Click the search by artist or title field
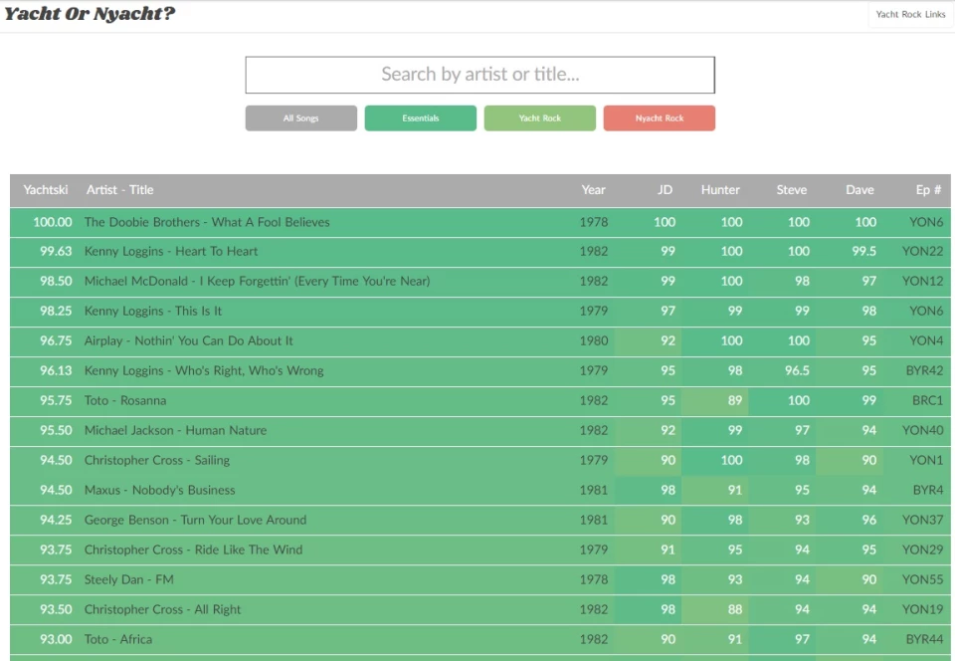Image resolution: width=955 pixels, height=661 pixels. click(479, 75)
